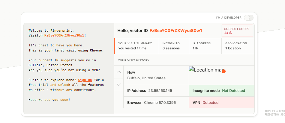
Task: Click the Suspect Score box
Action: tap(237, 31)
